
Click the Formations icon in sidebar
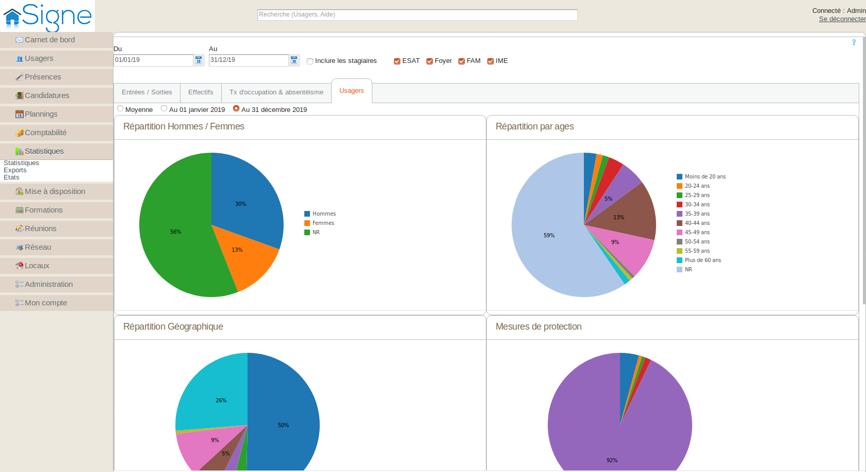click(20, 210)
